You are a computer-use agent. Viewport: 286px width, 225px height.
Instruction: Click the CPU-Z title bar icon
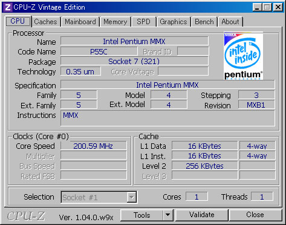pos(8,7)
